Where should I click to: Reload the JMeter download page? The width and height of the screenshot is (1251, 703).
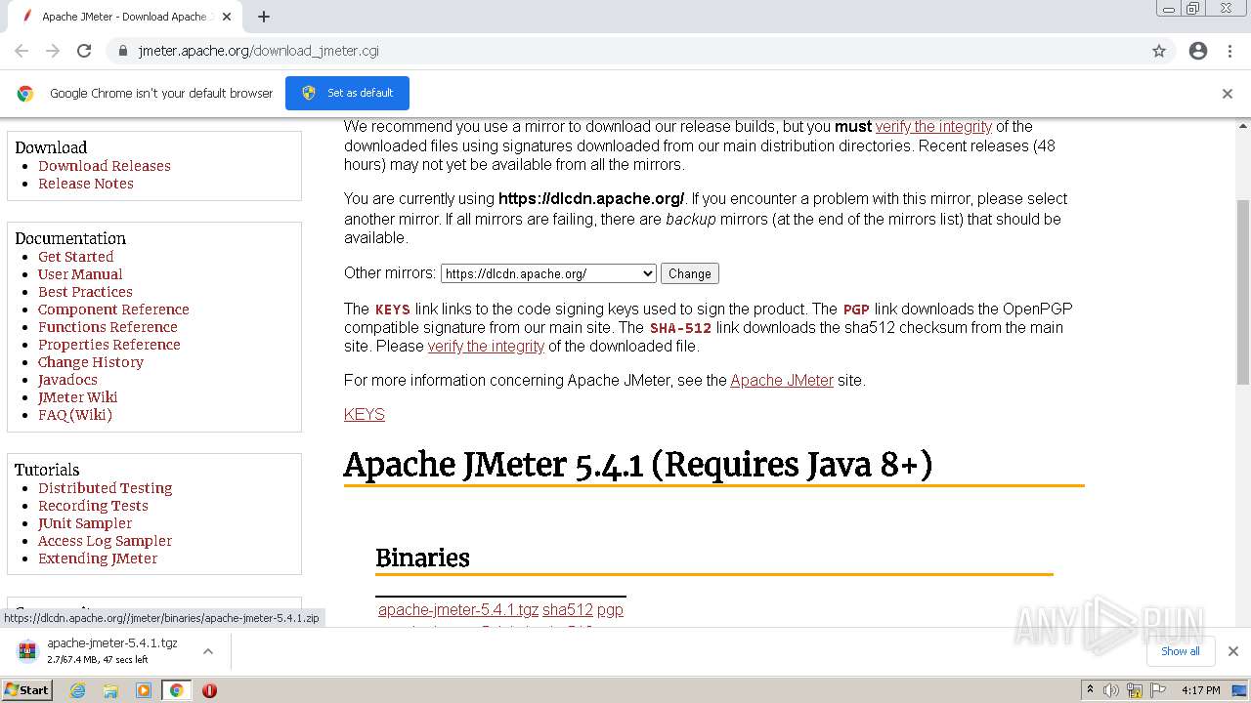[84, 51]
